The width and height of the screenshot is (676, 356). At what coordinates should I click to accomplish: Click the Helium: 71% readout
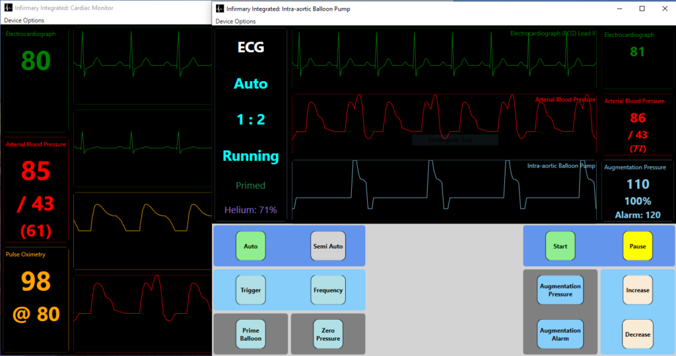pyautogui.click(x=250, y=210)
